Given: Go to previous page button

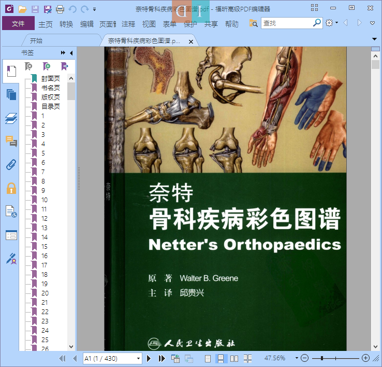Looking at the screenshot, I should tap(75, 358).
